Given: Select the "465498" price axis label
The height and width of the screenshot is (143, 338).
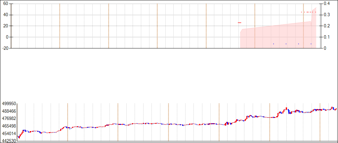Looking at the screenshot, I should click(x=9, y=126).
